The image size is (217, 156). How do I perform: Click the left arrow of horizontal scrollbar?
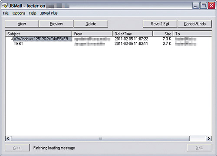click(x=8, y=139)
